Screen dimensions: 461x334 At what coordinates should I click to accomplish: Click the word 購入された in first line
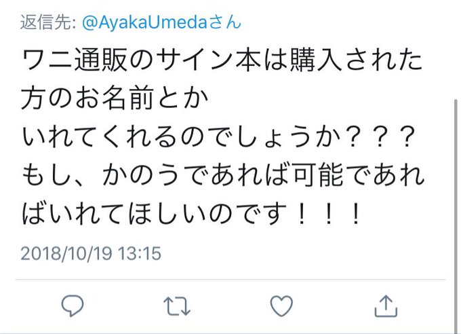pos(357,60)
